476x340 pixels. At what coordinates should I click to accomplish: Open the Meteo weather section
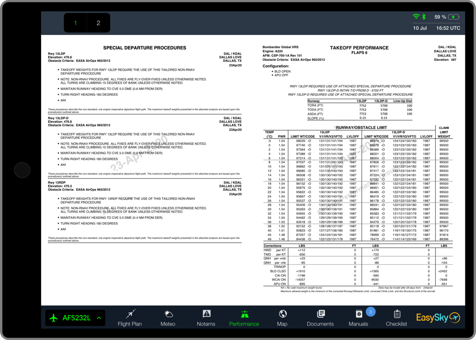[168, 317]
